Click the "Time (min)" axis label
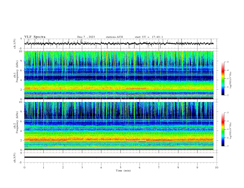 pos(123,170)
